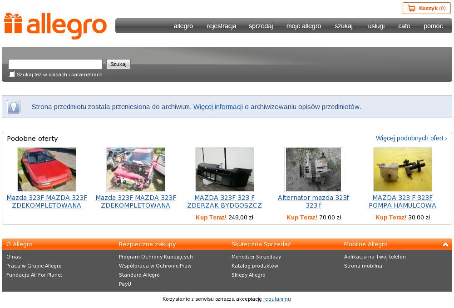
Task: Visit cafe from the top menu
Action: [404, 26]
